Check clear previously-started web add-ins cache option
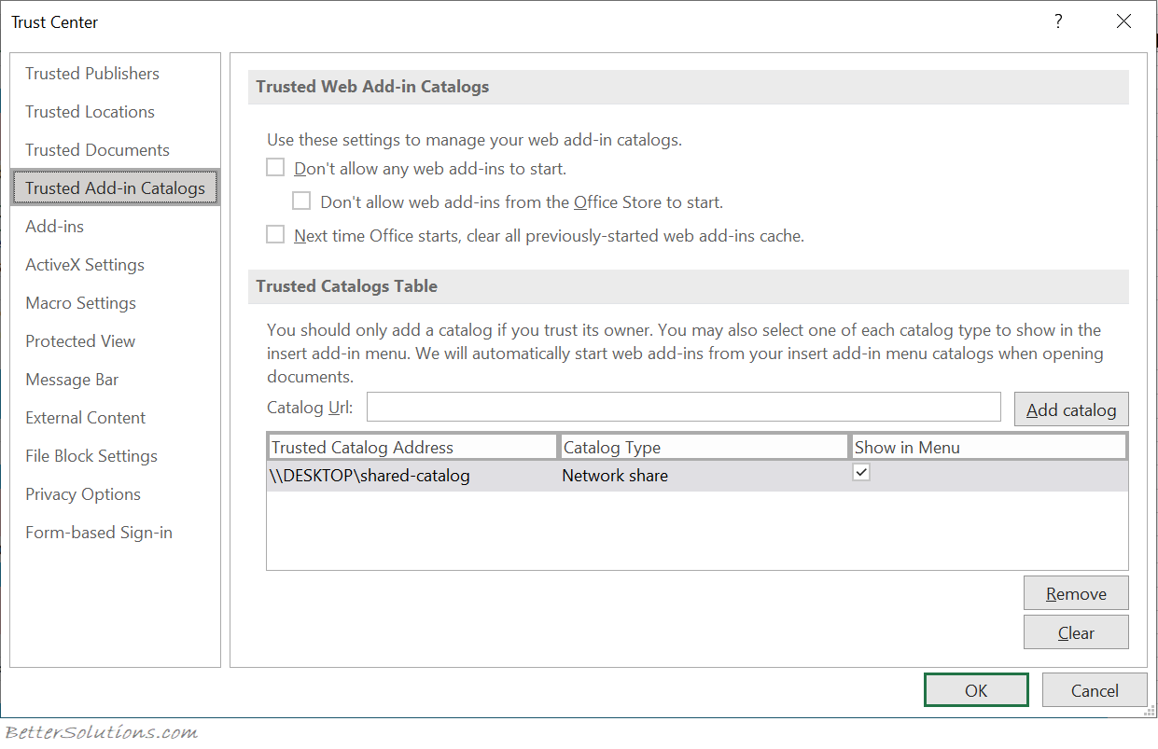This screenshot has width=1158, height=749. click(x=275, y=235)
